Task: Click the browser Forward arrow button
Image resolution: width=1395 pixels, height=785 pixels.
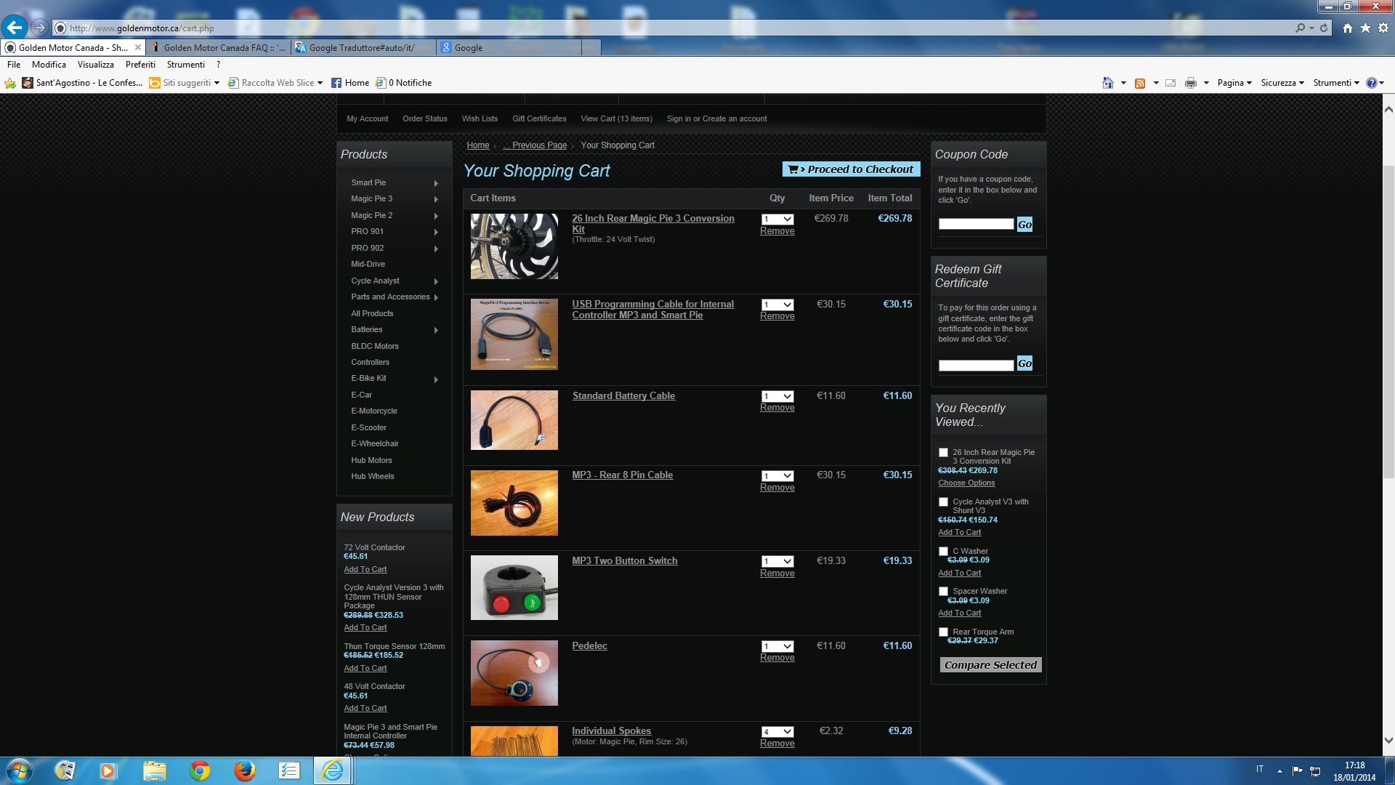Action: coord(40,28)
